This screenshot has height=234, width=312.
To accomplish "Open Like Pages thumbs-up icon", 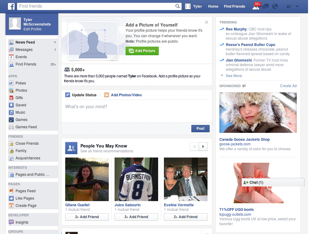I will pyautogui.click(x=11, y=198).
